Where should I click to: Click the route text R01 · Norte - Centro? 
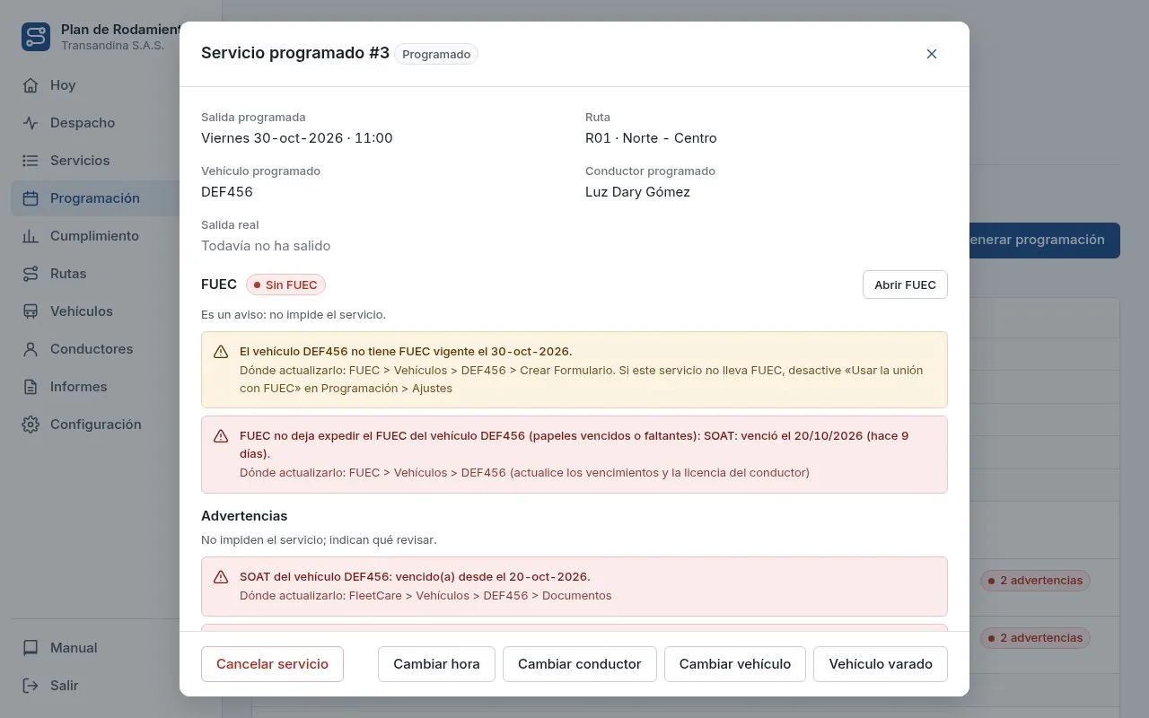coord(651,138)
